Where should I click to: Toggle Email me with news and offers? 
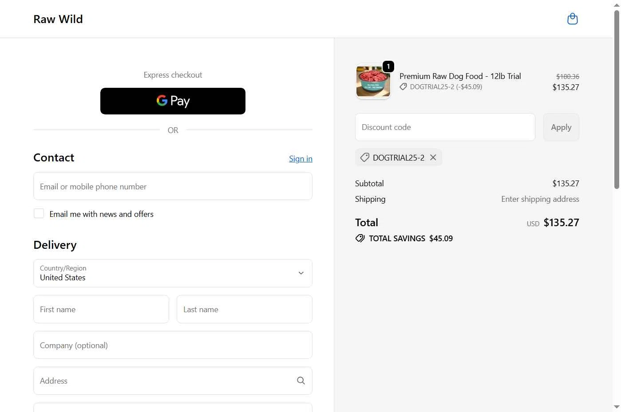39,213
